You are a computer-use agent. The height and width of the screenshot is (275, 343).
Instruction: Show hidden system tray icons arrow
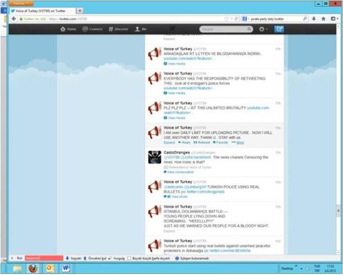pos(301,269)
